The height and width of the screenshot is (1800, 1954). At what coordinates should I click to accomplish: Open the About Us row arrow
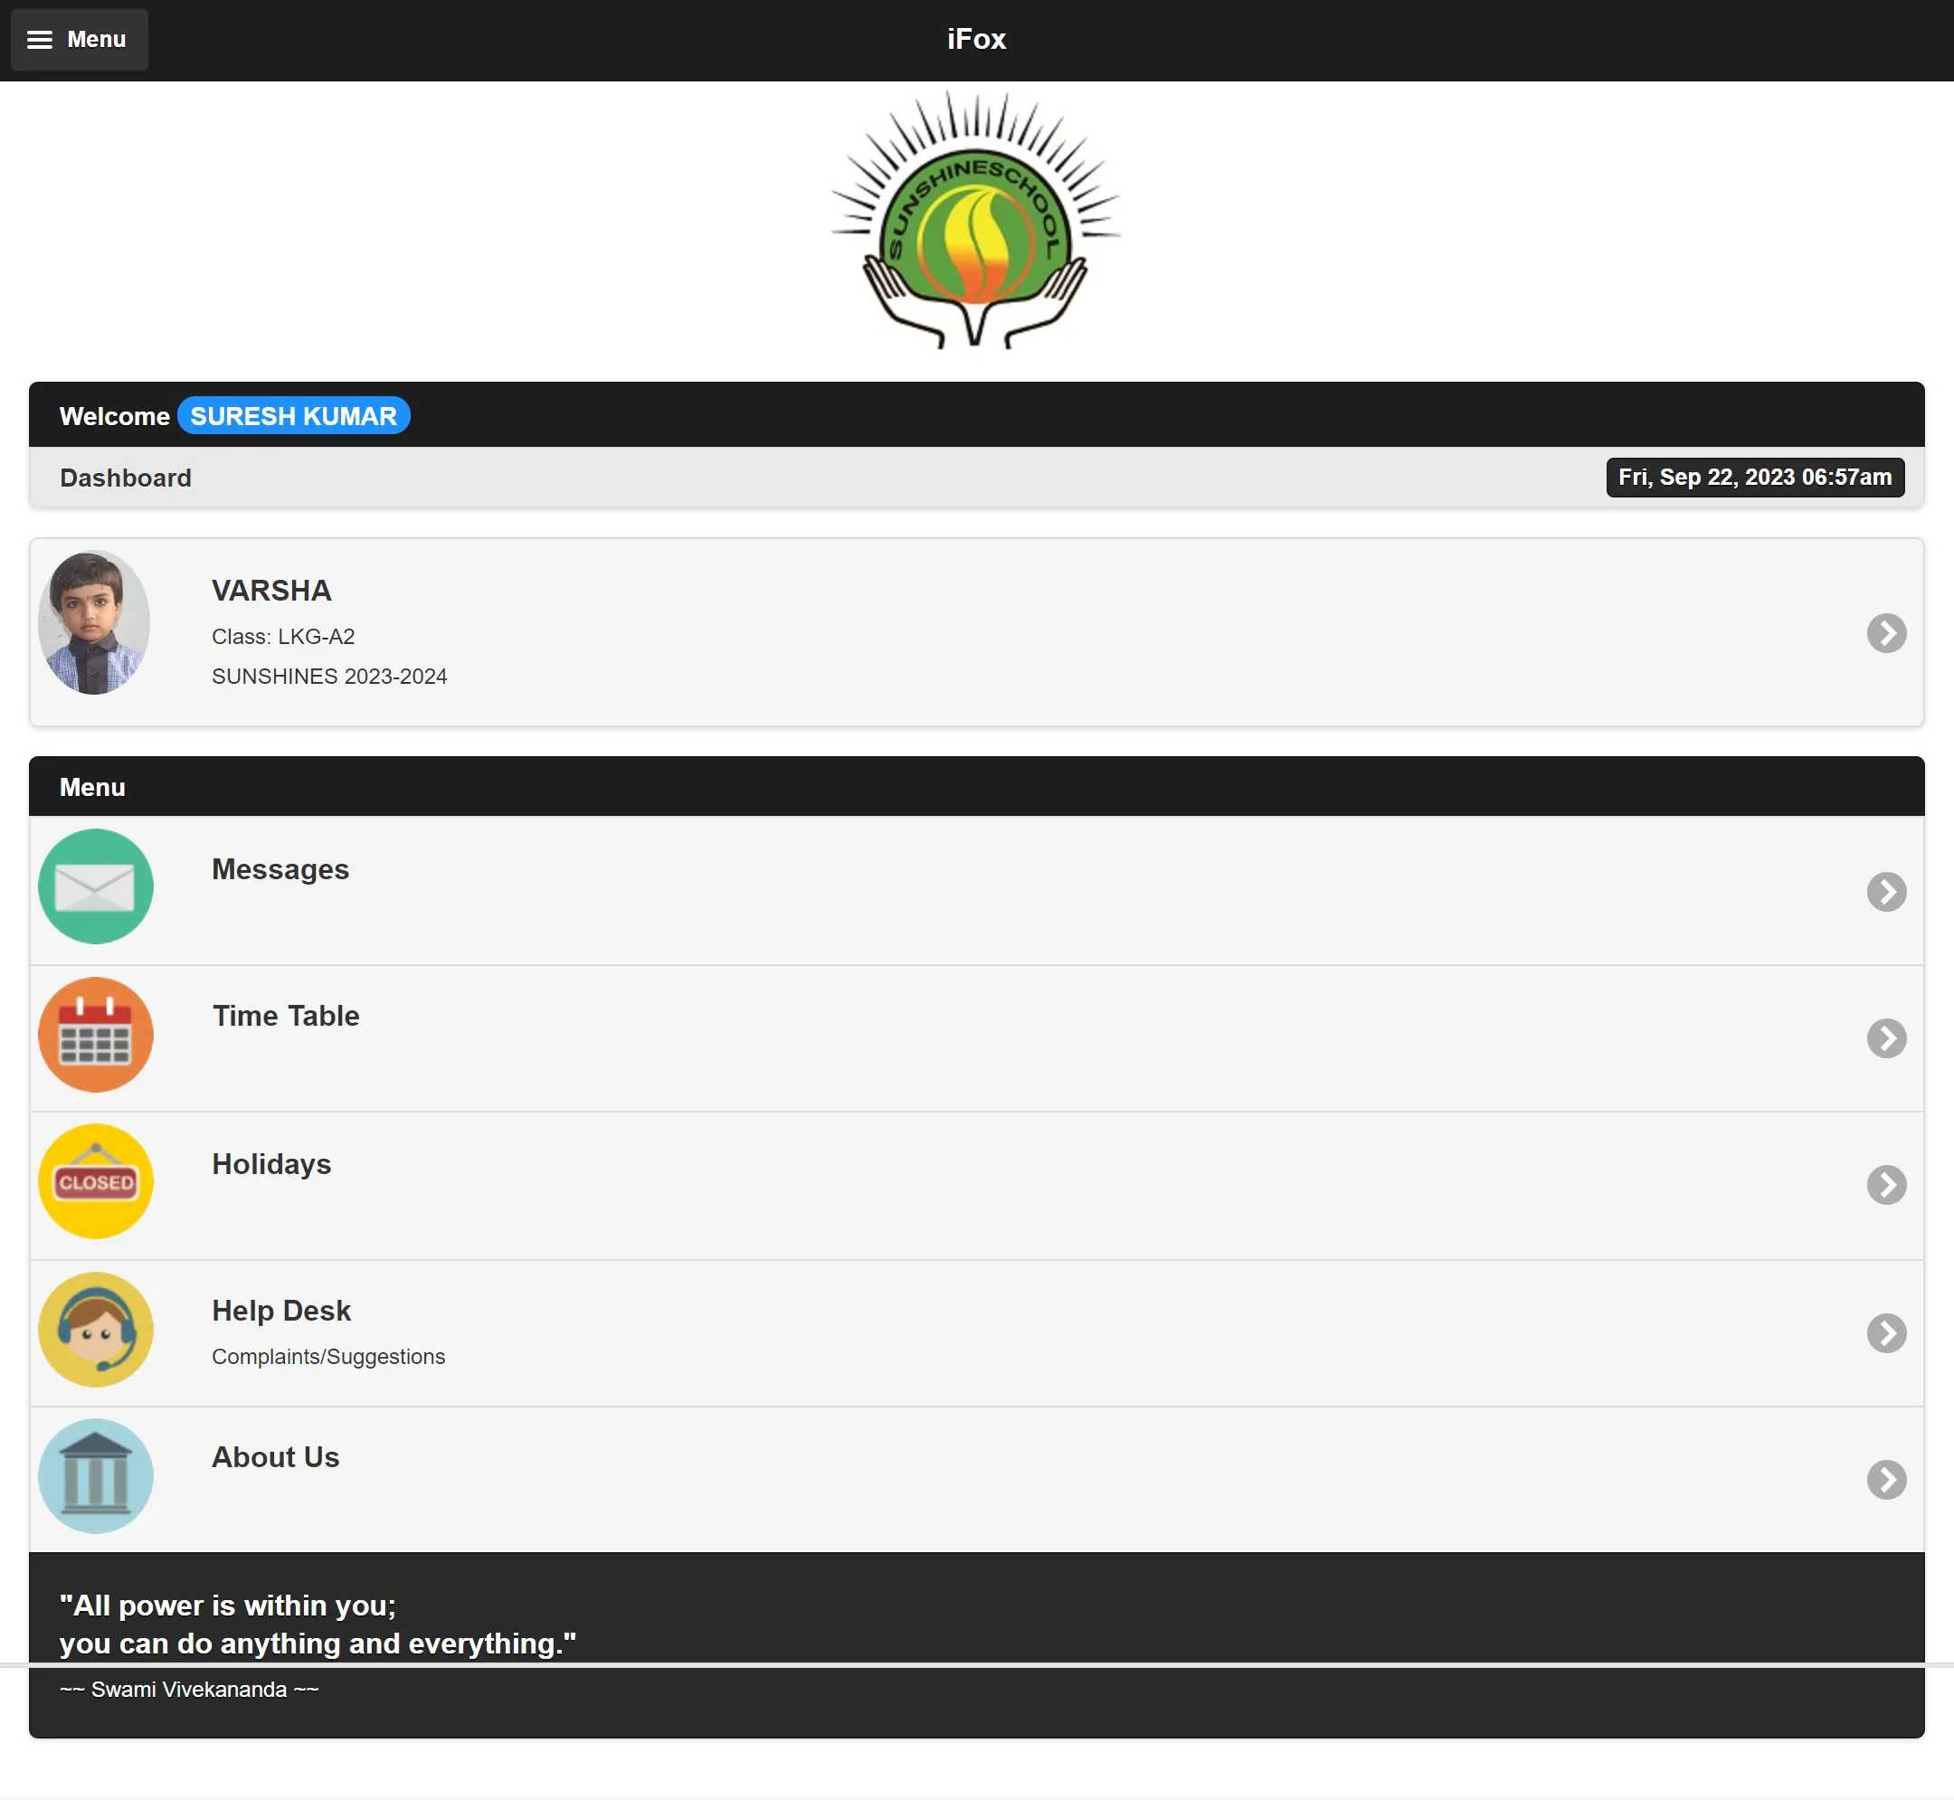pyautogui.click(x=1886, y=1480)
